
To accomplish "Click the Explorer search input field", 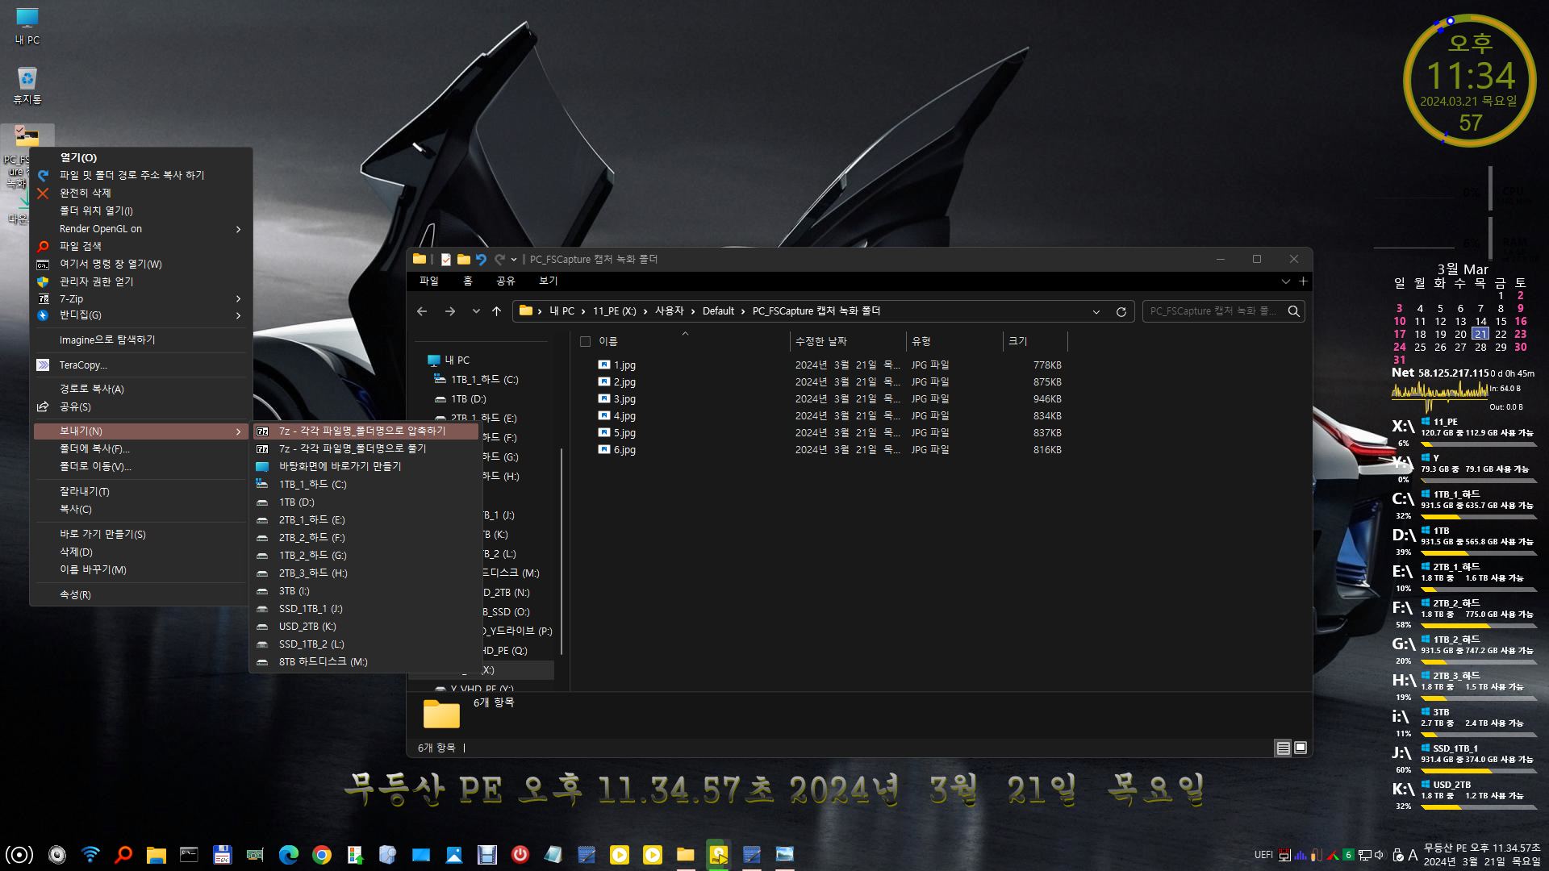I will tap(1213, 311).
